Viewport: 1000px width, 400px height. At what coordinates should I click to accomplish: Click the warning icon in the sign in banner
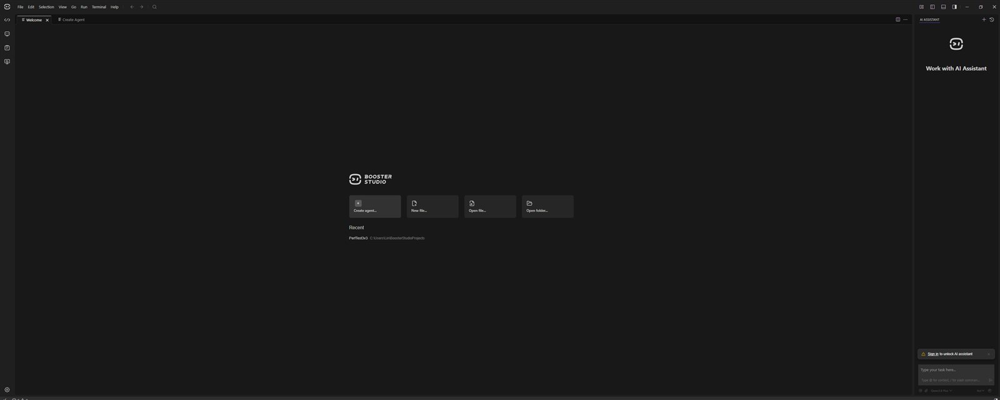[x=923, y=354]
